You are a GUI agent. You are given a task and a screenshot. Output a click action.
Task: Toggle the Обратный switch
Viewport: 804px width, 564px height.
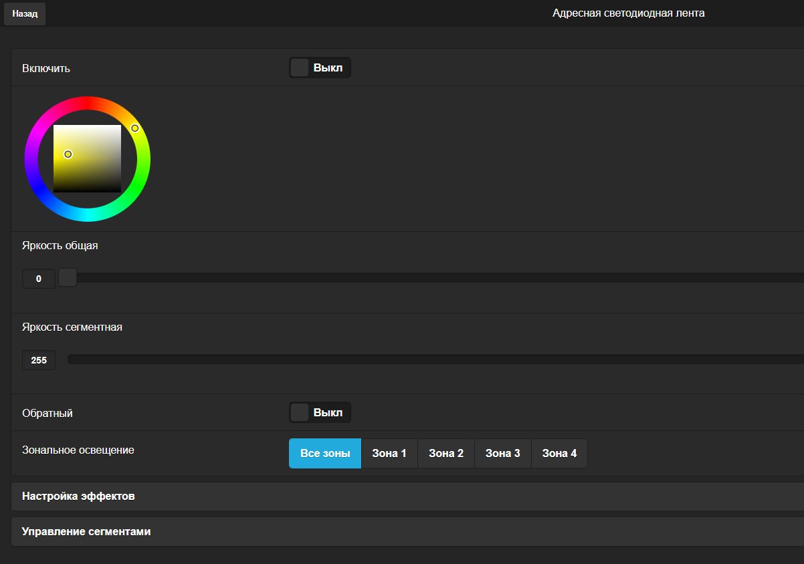point(320,412)
